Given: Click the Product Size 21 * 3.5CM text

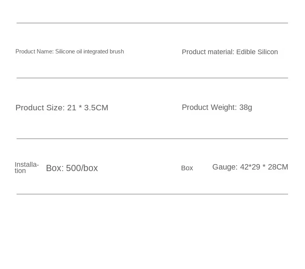Looking at the screenshot, I should pos(62,108).
